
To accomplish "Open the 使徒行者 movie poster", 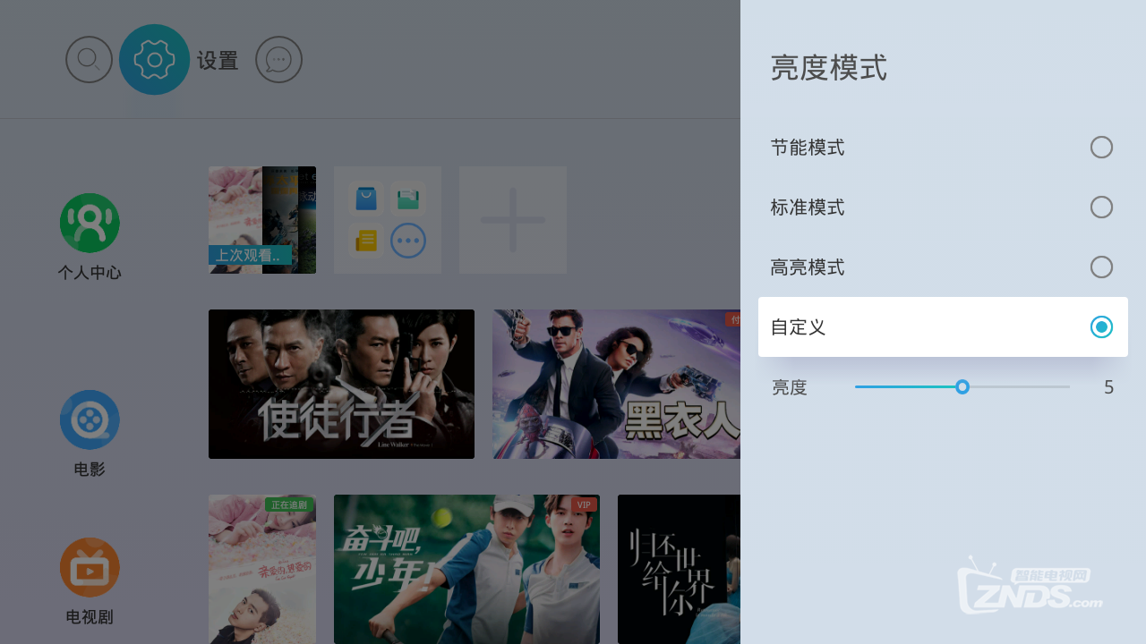I will [x=341, y=385].
